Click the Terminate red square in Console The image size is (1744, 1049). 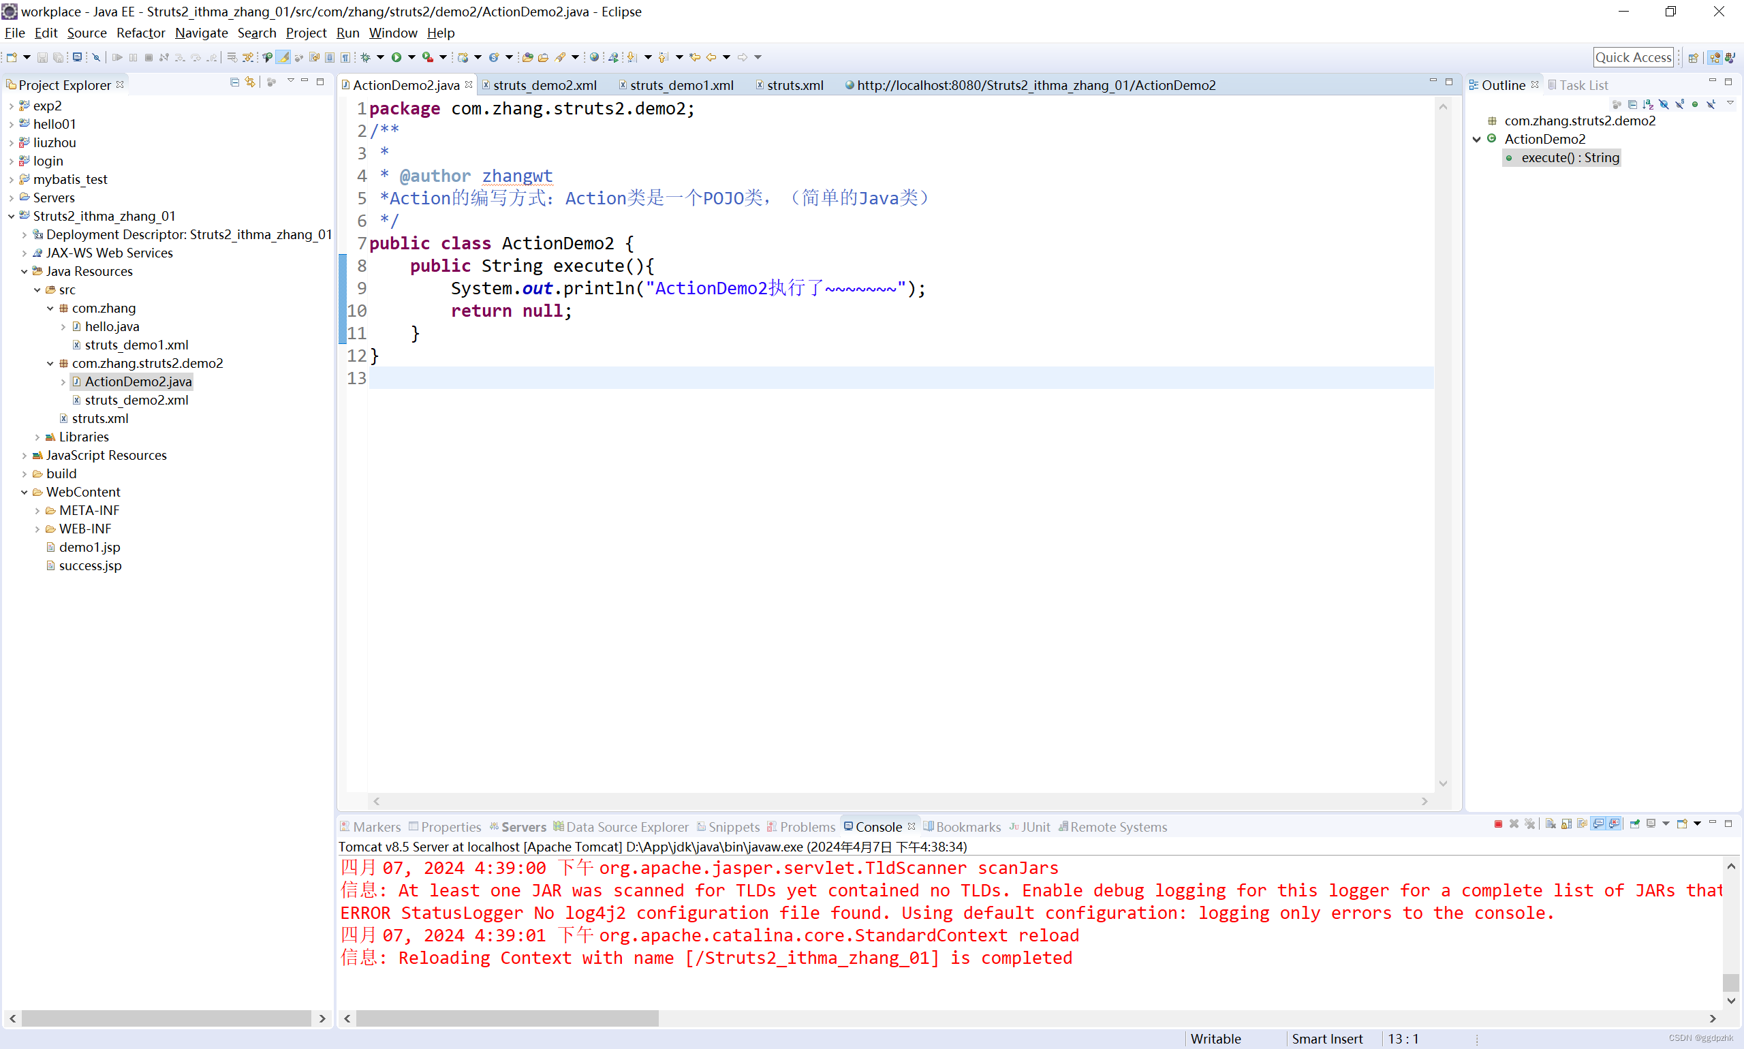(x=1499, y=824)
